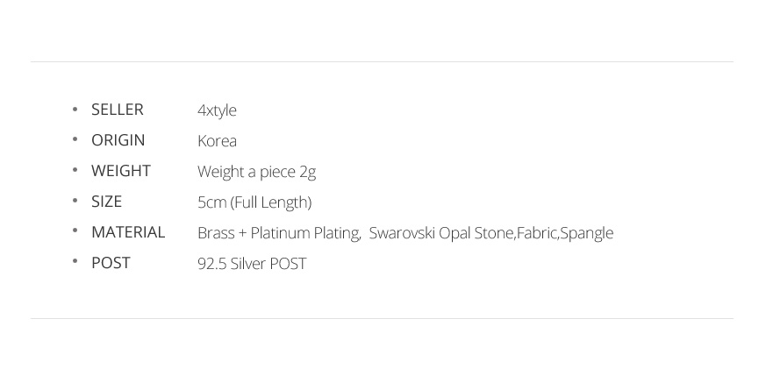Select the '5cm (Full Length)' text

point(254,202)
